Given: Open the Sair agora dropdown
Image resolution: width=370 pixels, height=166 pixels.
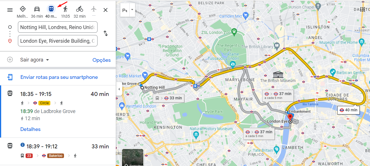Looking at the screenshot, I should point(34,60).
